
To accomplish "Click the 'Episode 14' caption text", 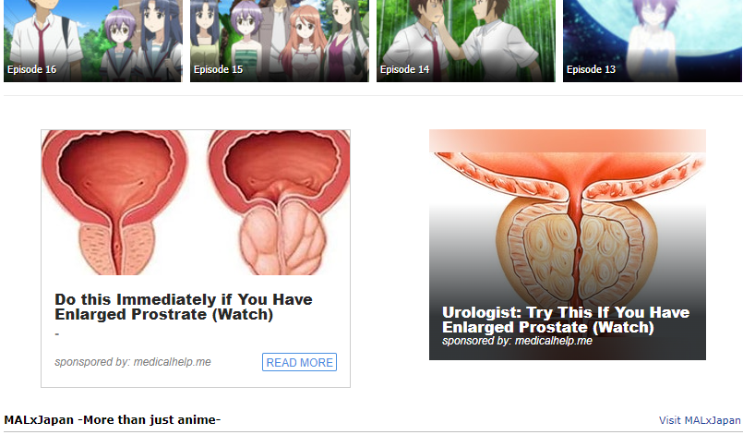I will point(404,70).
